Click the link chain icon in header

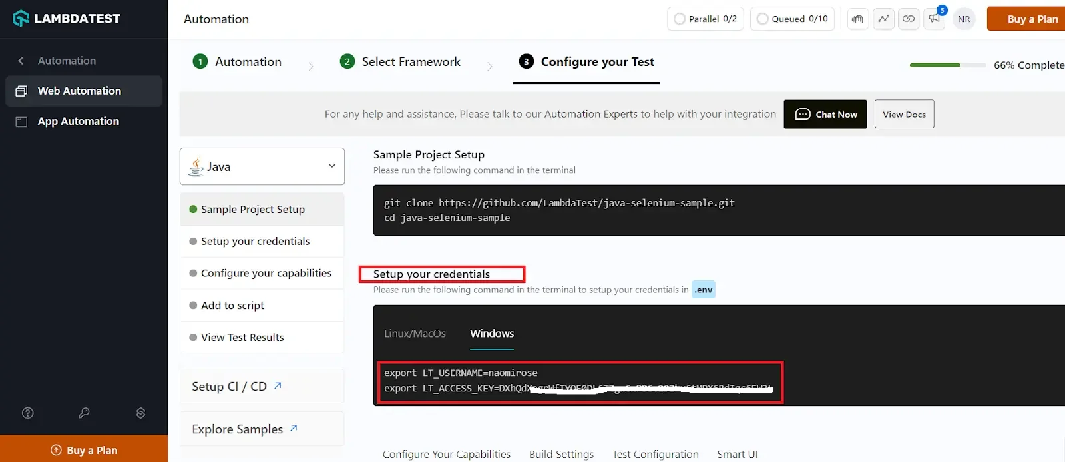pos(909,19)
